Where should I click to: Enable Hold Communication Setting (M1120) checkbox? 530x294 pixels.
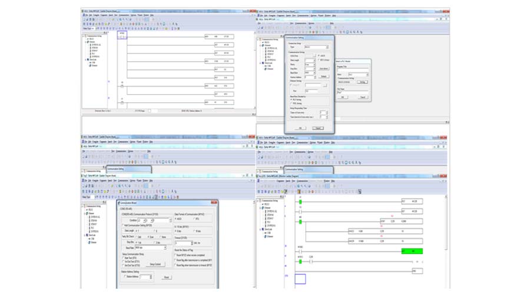point(123,225)
